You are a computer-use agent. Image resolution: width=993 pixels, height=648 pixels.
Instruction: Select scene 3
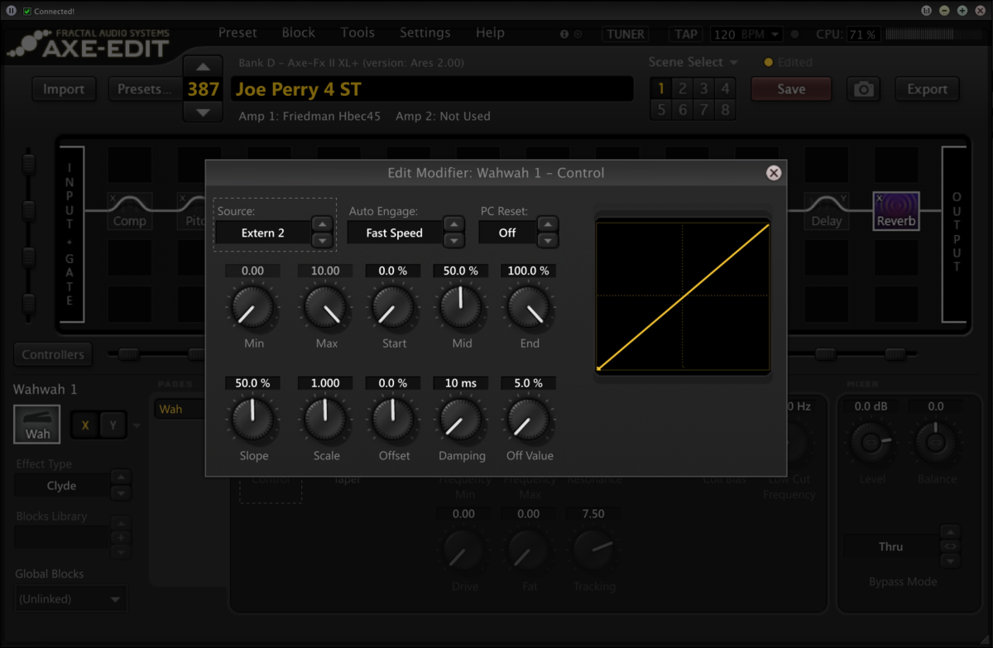coord(704,89)
